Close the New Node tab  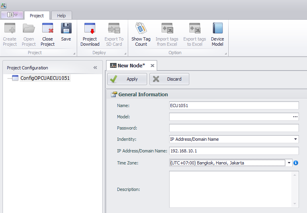point(152,66)
